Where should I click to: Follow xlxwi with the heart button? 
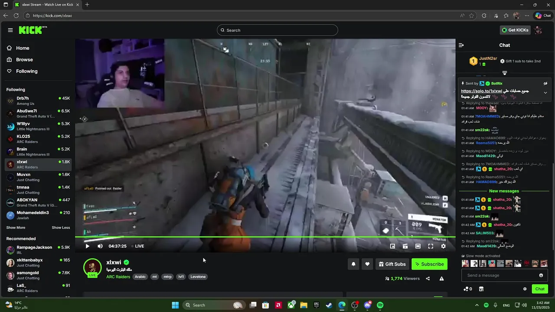point(367,264)
